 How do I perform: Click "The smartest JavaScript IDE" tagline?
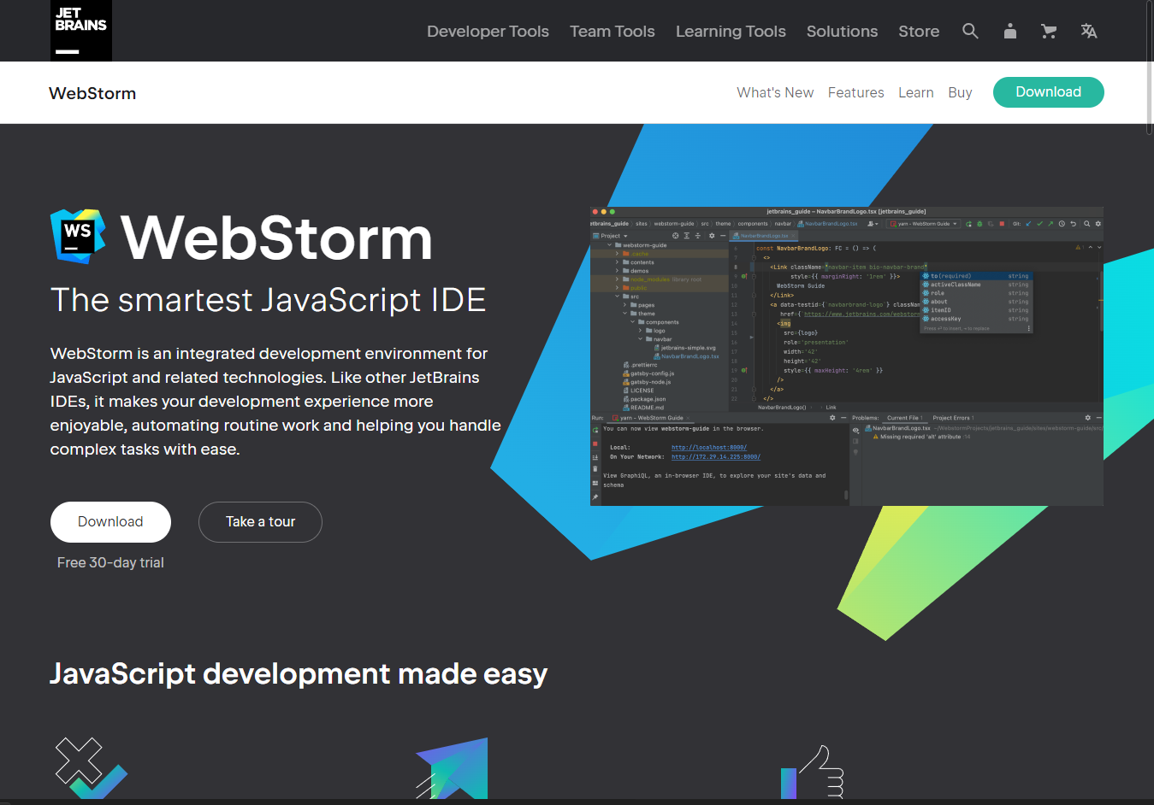[x=268, y=300]
